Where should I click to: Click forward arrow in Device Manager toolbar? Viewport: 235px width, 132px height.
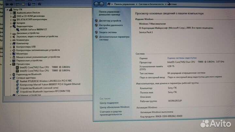11,4
